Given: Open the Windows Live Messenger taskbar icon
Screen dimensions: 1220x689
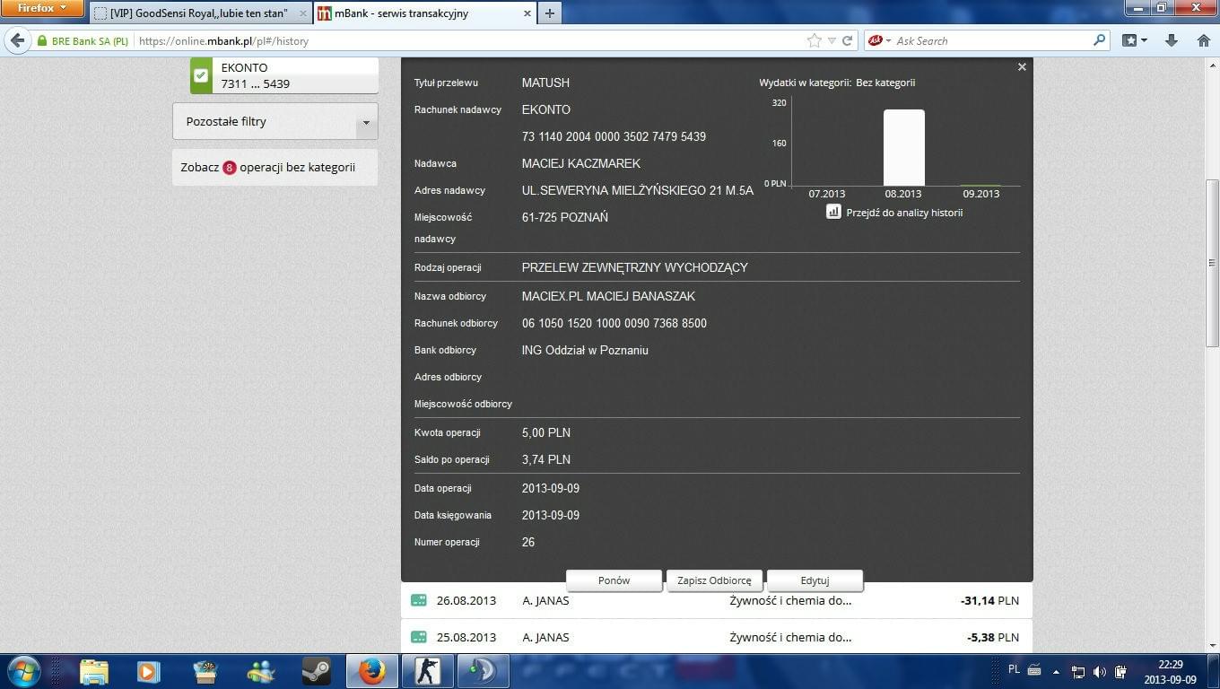Looking at the screenshot, I should point(261,671).
